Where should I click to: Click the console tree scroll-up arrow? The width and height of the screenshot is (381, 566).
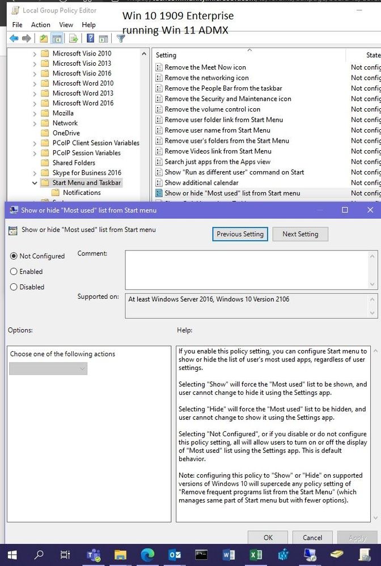point(144,54)
